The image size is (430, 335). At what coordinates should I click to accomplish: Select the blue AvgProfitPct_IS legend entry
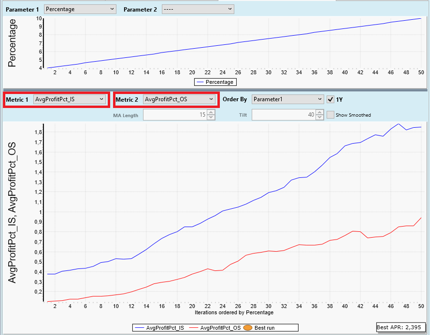pyautogui.click(x=158, y=328)
